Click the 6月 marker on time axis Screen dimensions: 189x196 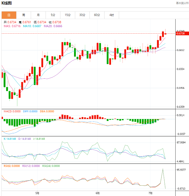98,193
